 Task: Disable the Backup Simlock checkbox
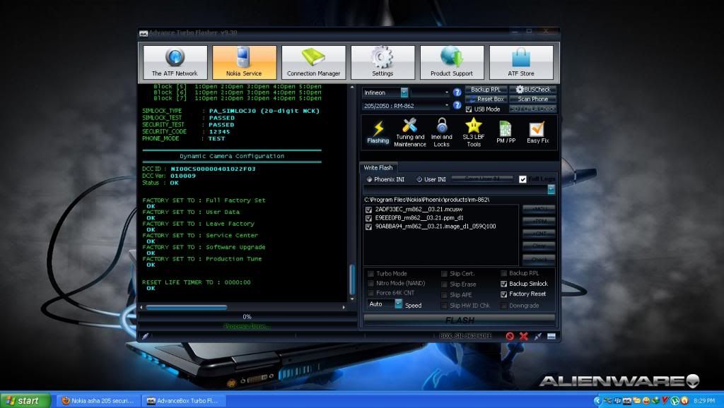coord(504,283)
